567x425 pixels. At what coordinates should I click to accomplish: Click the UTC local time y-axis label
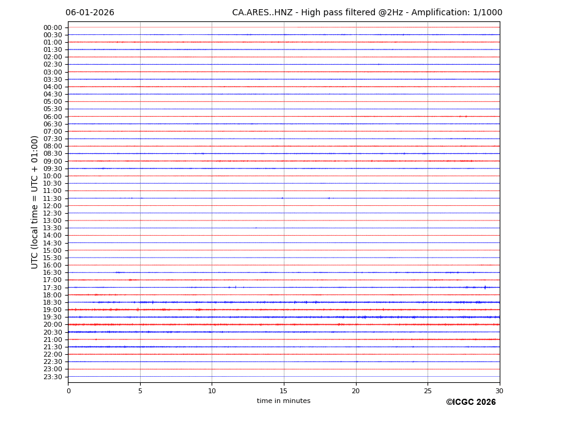coord(35,202)
